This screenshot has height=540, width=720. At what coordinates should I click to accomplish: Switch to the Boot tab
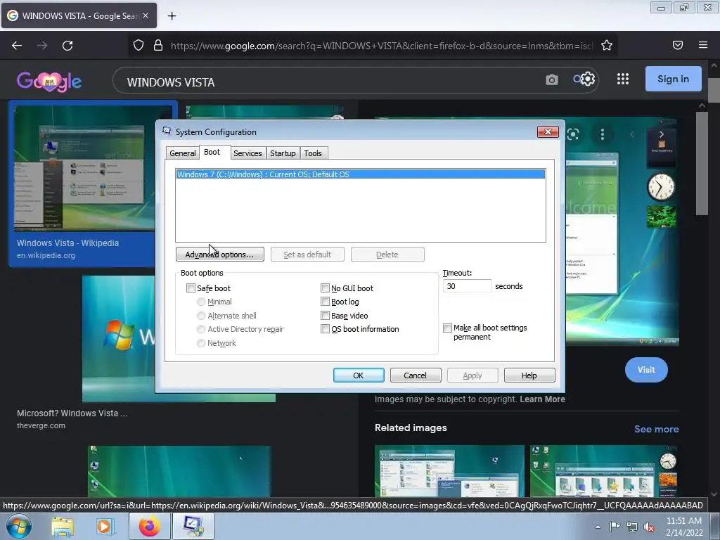[212, 152]
